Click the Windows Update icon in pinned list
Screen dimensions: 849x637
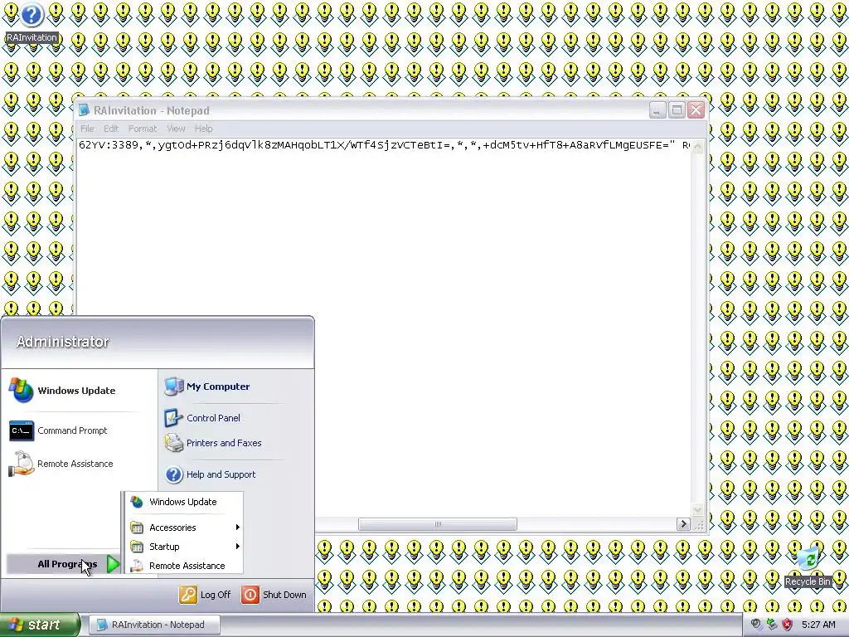(x=21, y=391)
